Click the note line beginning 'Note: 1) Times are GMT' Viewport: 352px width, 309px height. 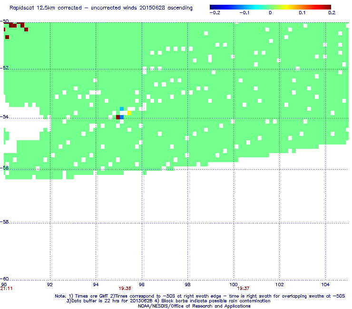tap(200, 296)
